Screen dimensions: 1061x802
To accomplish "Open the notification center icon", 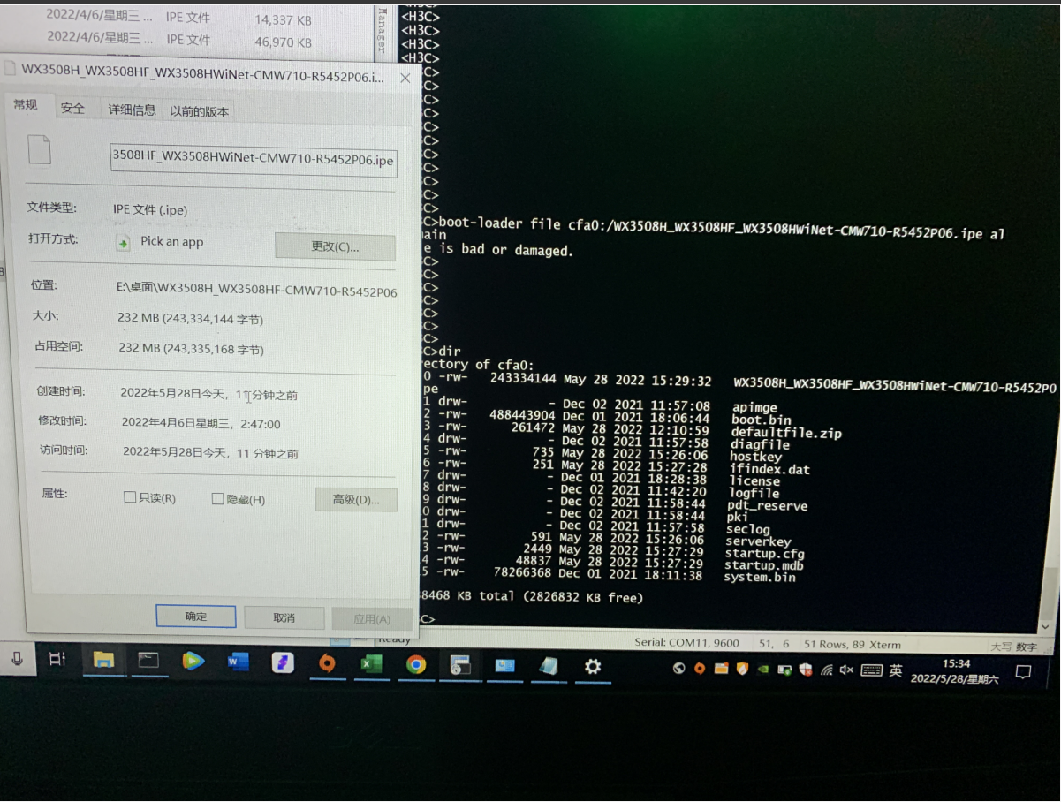I will [1023, 672].
